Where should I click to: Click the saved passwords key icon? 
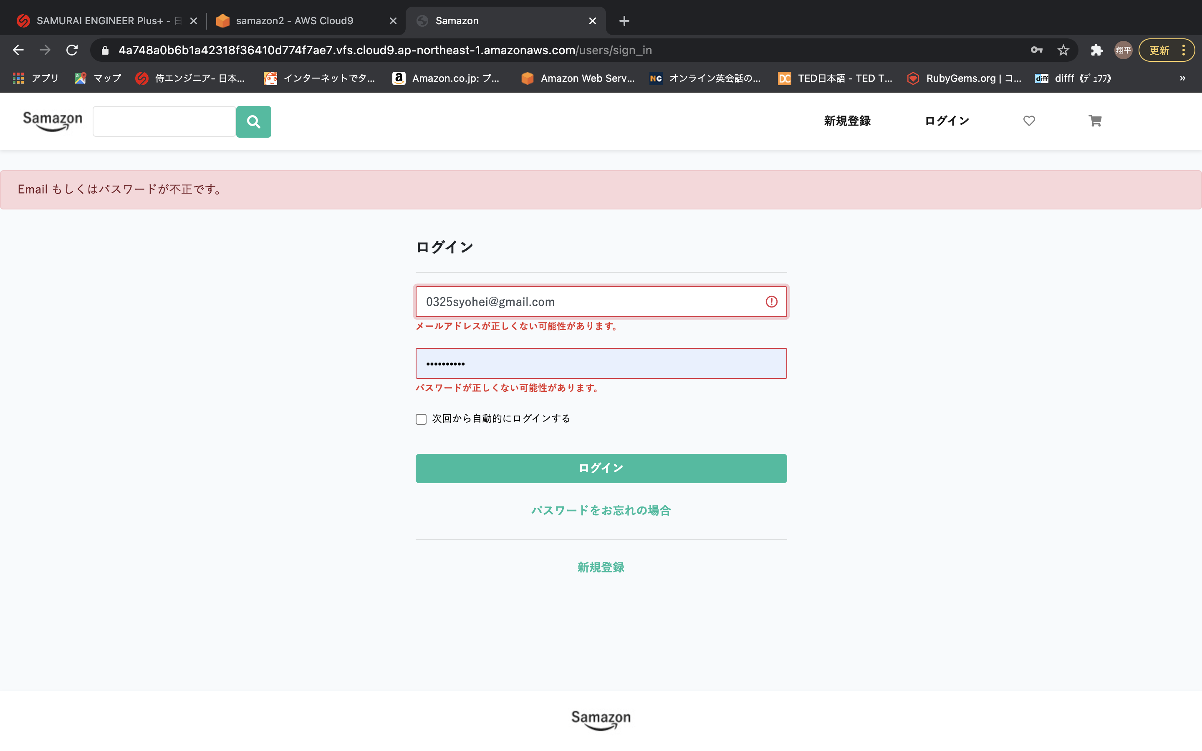[x=1036, y=50]
